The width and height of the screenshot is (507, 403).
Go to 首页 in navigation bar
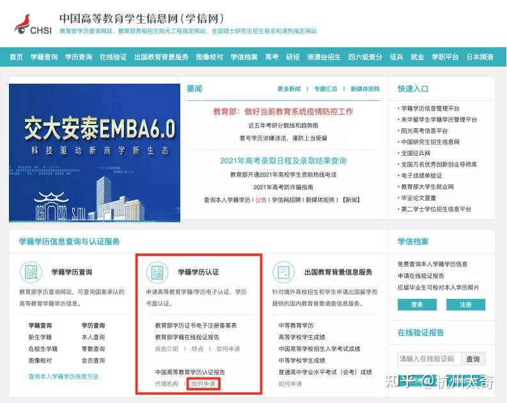coord(16,57)
